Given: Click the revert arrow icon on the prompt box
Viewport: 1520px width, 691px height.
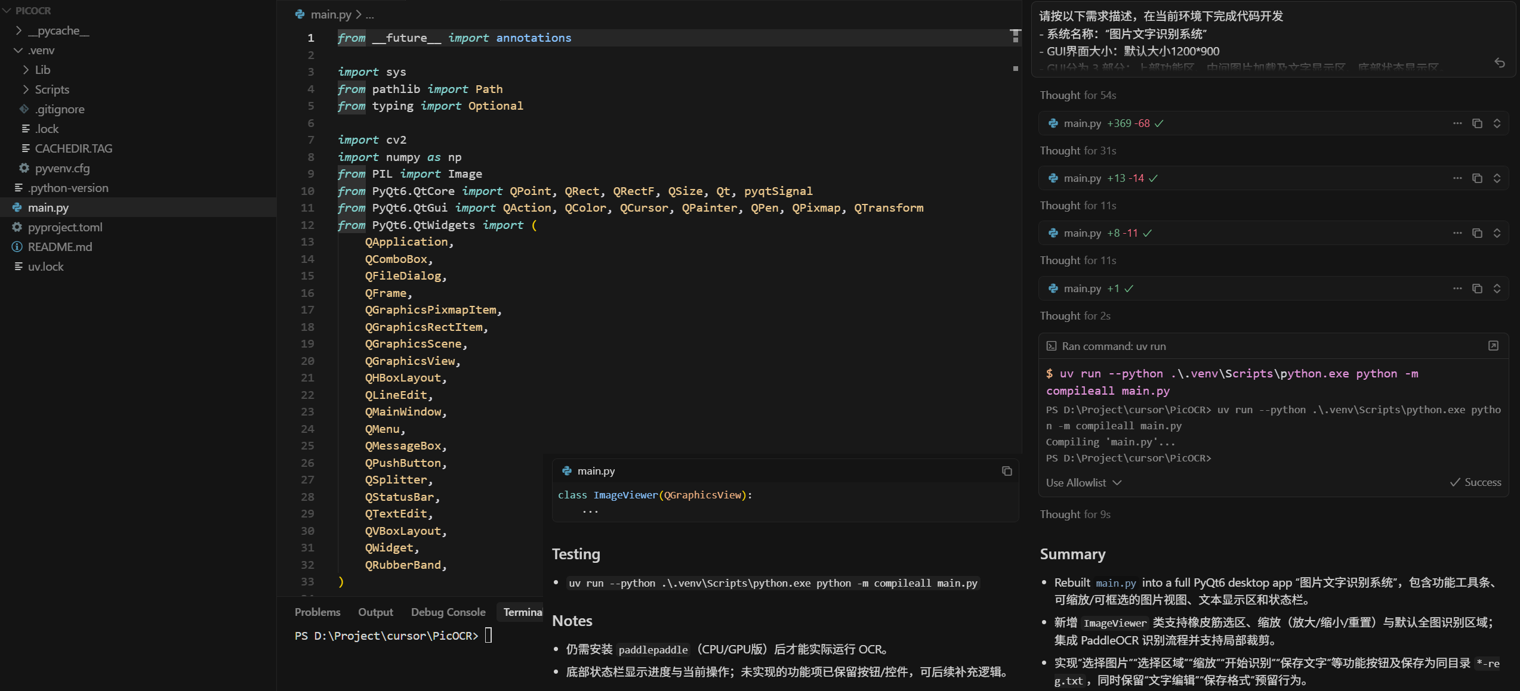Looking at the screenshot, I should pyautogui.click(x=1500, y=63).
